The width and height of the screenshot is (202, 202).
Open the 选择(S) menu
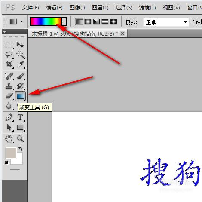pyautogui.click(x=124, y=7)
